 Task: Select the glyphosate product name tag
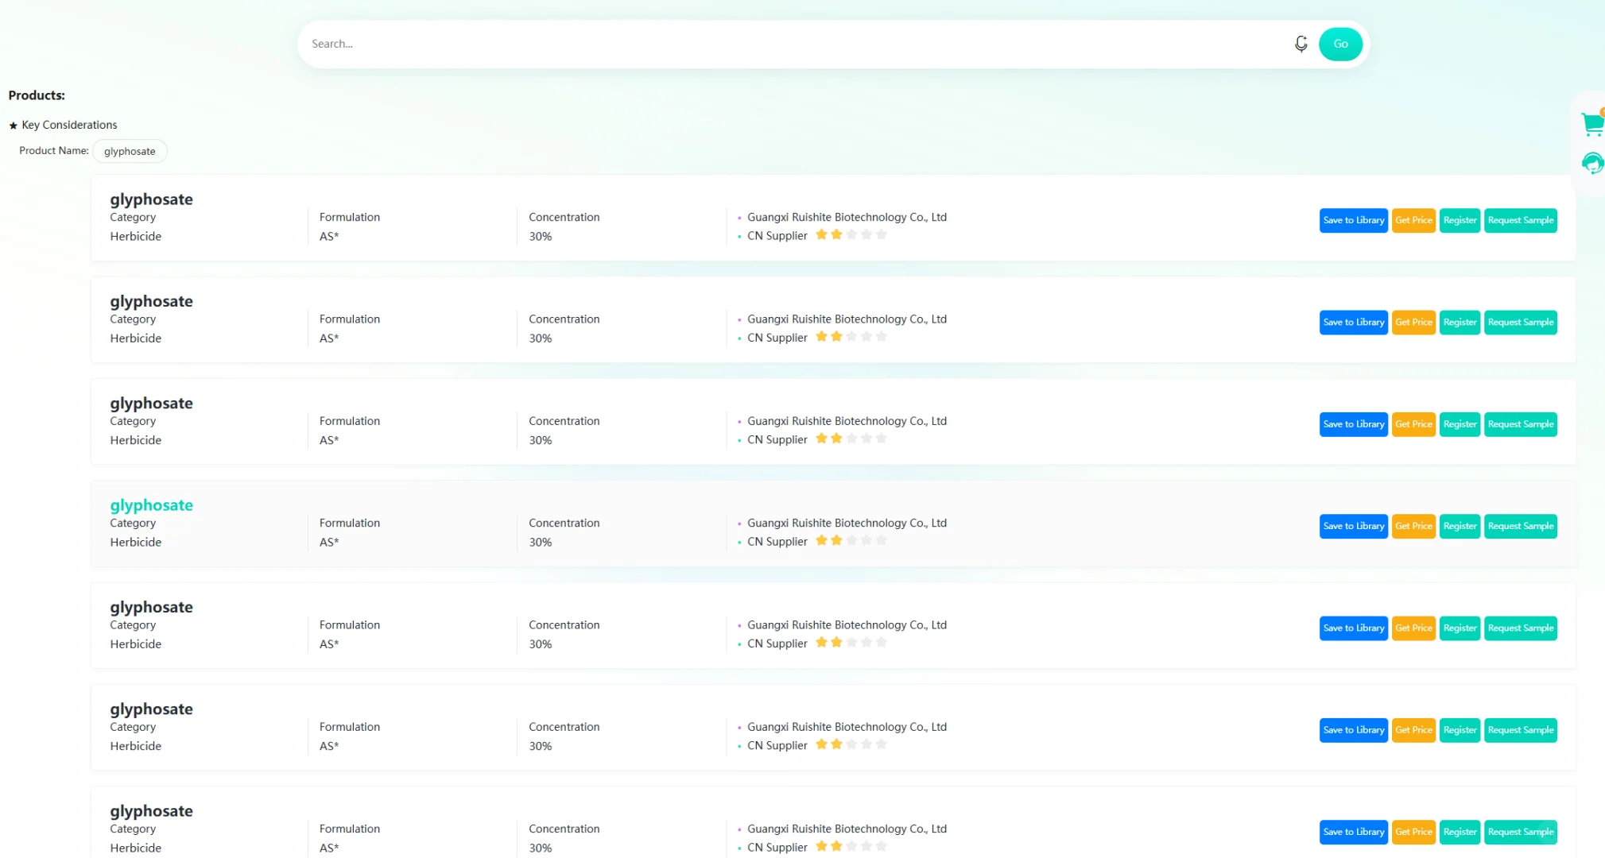point(130,151)
